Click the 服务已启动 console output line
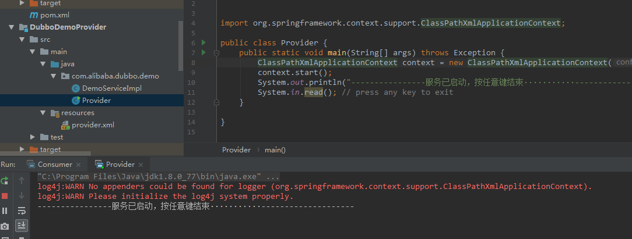The height and width of the screenshot is (239, 632). (195, 206)
